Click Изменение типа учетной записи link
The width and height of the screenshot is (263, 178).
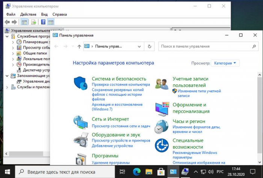(x=199, y=94)
